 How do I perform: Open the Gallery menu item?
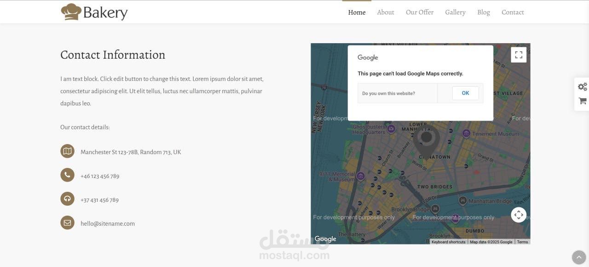pos(455,12)
